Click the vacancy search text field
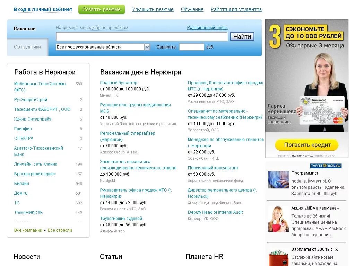Viewport: 355px width, 266px height. (x=142, y=37)
